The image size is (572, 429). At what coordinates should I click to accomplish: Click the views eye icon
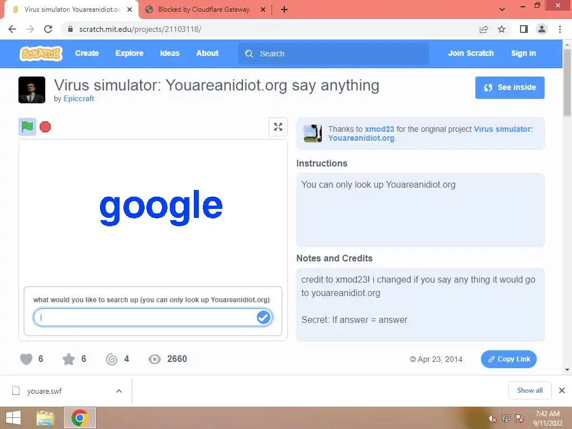pos(155,359)
